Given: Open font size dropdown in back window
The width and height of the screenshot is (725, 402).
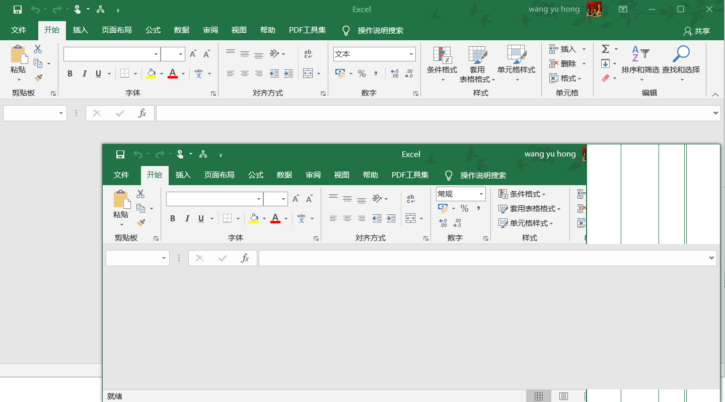Looking at the screenshot, I should [x=181, y=54].
